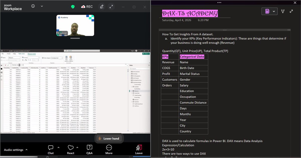The height and width of the screenshot is (158, 301).
Task: Switch to Home tab in Power BI
Action: (x=9, y=54)
